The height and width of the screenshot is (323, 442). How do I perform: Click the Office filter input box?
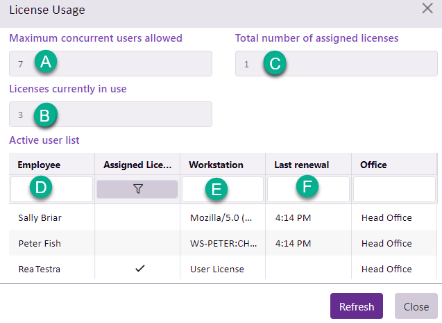tap(393, 189)
